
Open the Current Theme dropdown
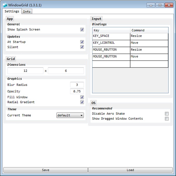70,115
